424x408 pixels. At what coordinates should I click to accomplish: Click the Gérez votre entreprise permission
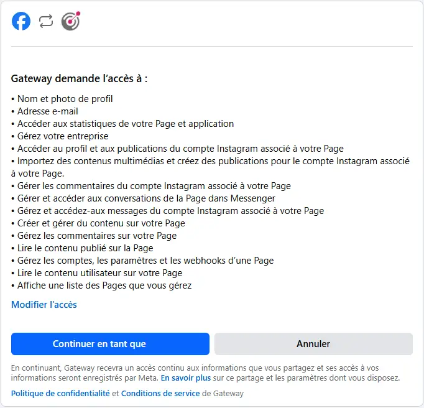tap(62, 136)
